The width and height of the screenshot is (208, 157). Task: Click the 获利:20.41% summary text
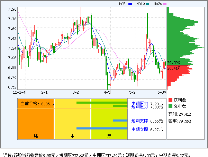(180, 114)
